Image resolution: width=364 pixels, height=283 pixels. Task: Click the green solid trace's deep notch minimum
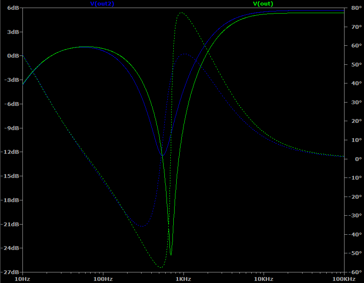(x=171, y=255)
